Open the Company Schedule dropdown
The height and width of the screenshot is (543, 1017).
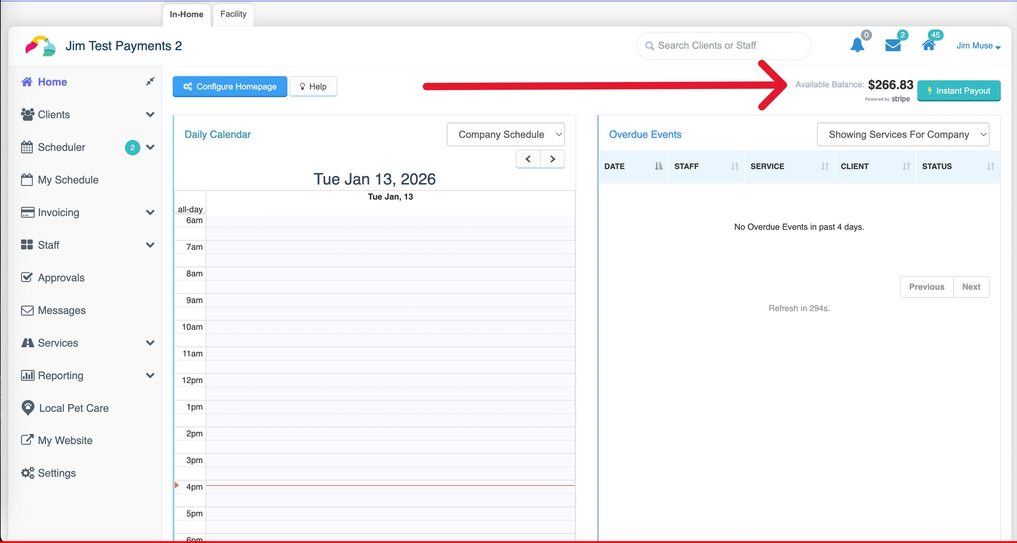(x=506, y=135)
